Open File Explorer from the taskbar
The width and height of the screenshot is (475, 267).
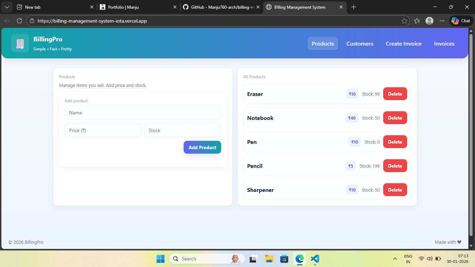click(x=269, y=259)
